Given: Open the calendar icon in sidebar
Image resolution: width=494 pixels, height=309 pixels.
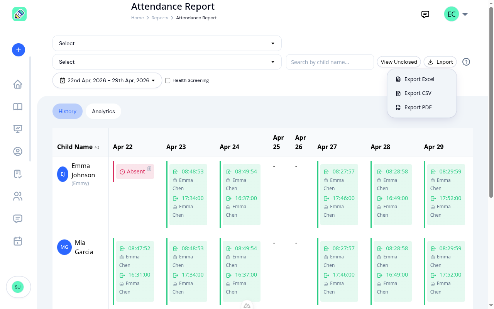Looking at the screenshot, I should (18, 241).
